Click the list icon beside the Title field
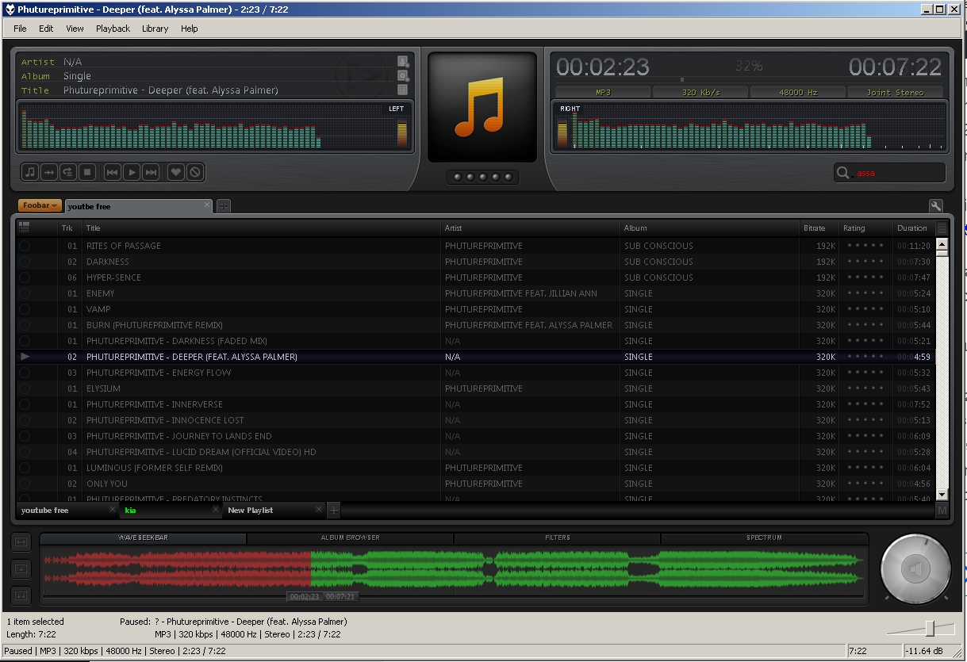Viewport: 967px width, 662px height. click(403, 90)
